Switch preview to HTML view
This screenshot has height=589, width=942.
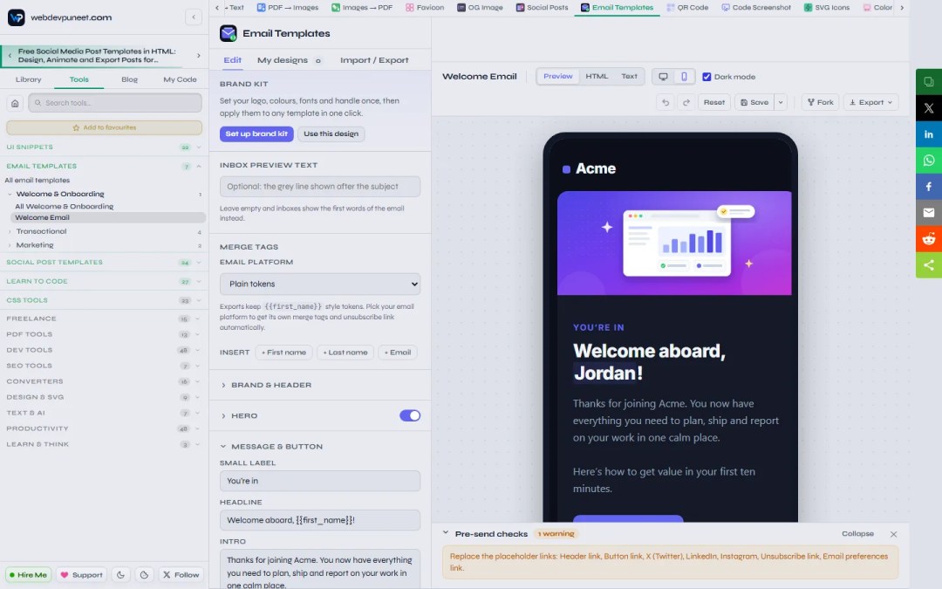tap(597, 76)
